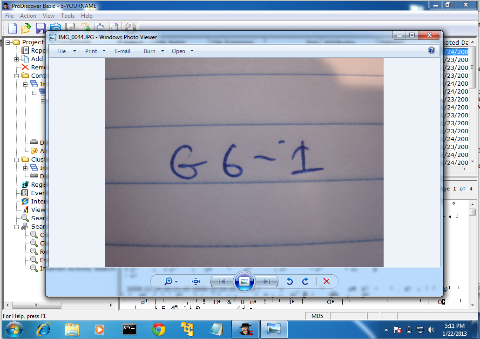Image resolution: width=480 pixels, height=339 pixels.
Task: Click Open Project folder icon in toolbar
Action: pos(27,28)
